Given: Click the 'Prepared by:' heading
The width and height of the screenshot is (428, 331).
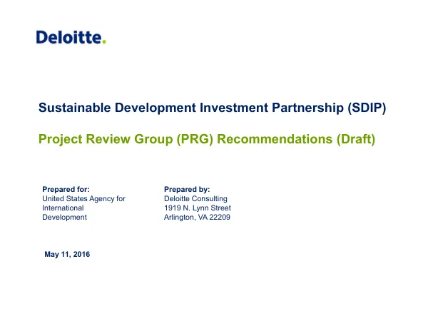Looking at the screenshot, I should (187, 189).
